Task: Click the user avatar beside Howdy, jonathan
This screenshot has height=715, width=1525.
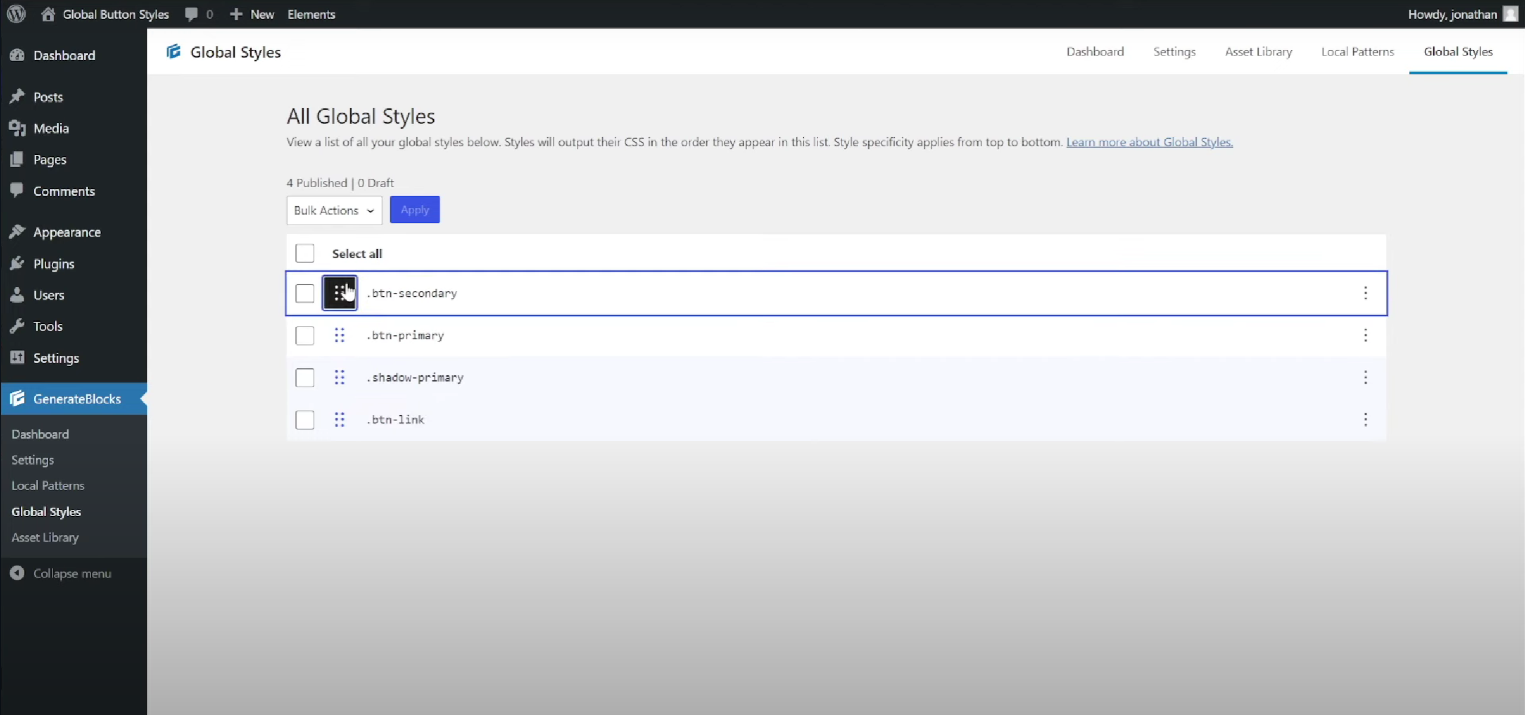Action: click(1510, 14)
